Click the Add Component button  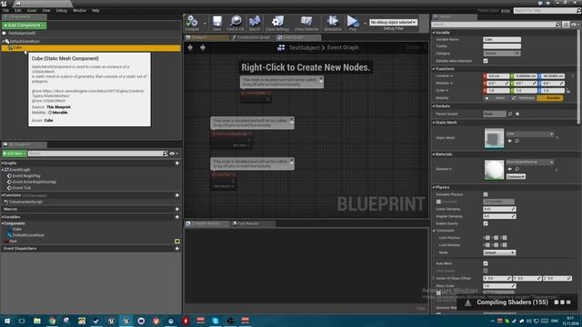click(25, 25)
